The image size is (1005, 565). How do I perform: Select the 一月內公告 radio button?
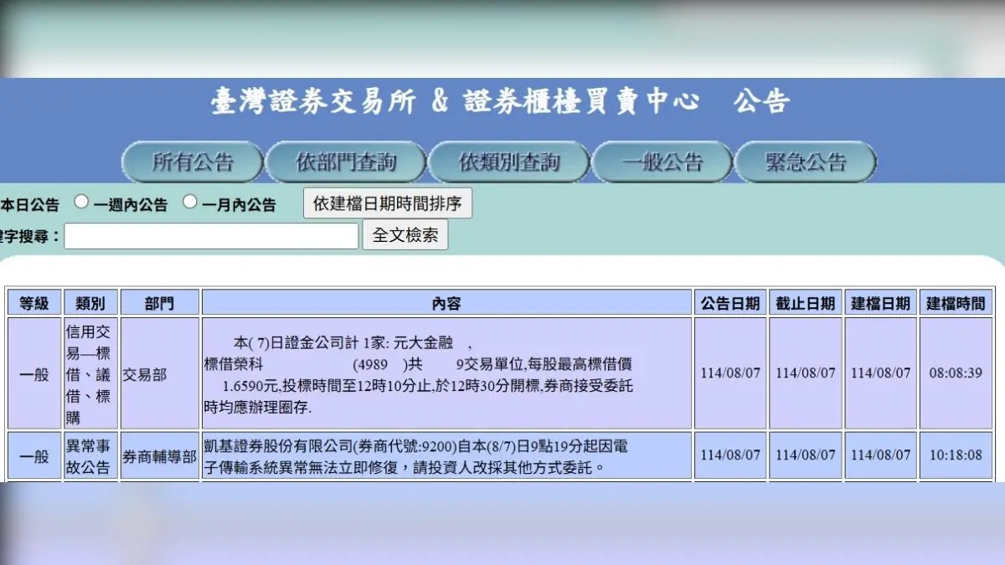click(x=190, y=203)
